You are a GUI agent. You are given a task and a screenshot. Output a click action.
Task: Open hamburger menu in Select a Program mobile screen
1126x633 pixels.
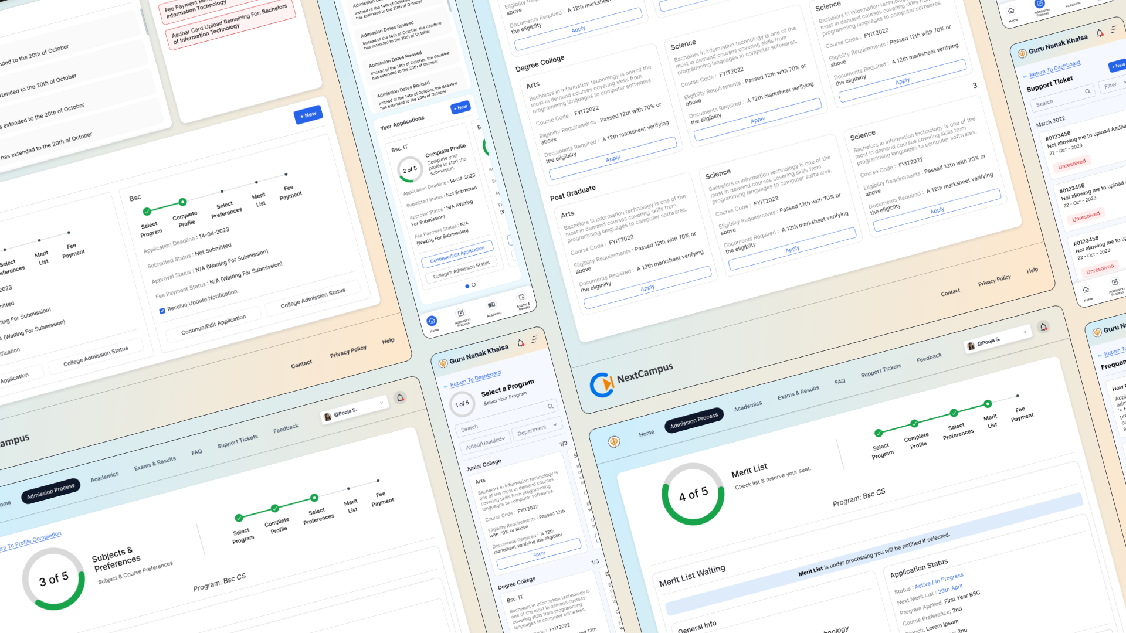[x=534, y=339]
